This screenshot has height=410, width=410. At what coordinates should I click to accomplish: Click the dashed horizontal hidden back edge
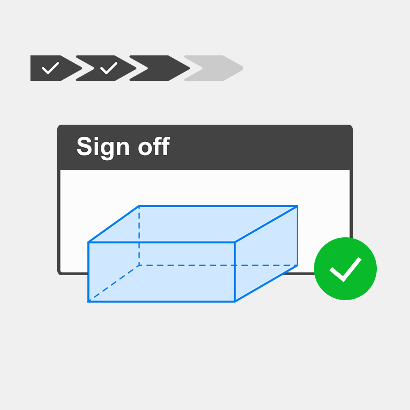218,265
